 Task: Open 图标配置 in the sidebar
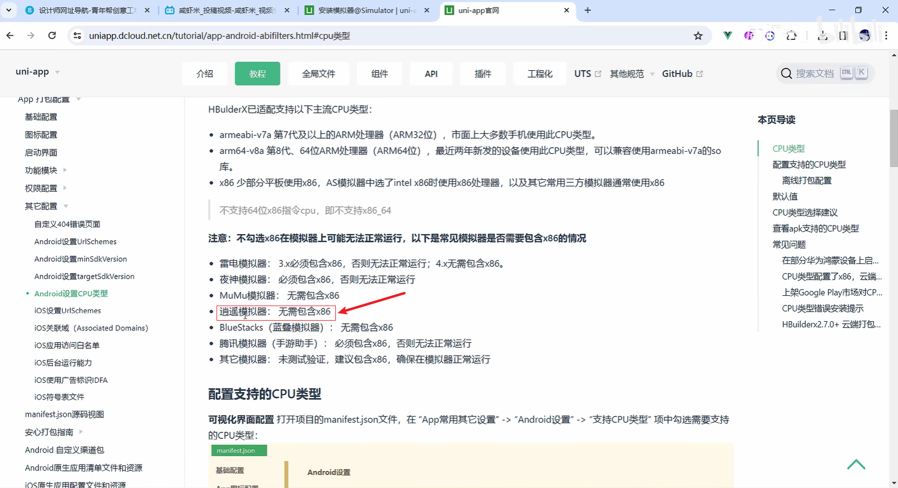41,134
